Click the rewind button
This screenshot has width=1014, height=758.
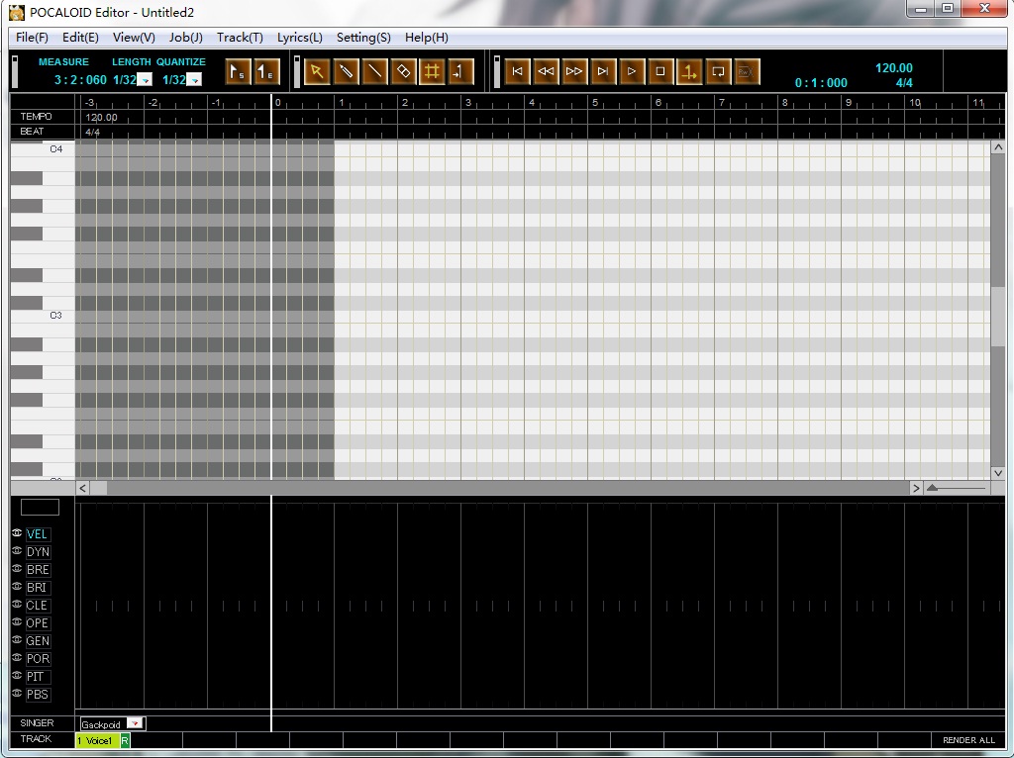point(546,71)
